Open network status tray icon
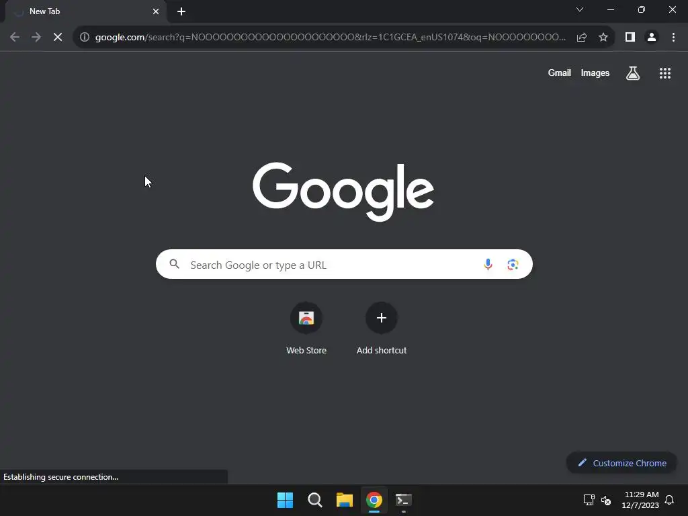This screenshot has width=688, height=516. (x=589, y=500)
